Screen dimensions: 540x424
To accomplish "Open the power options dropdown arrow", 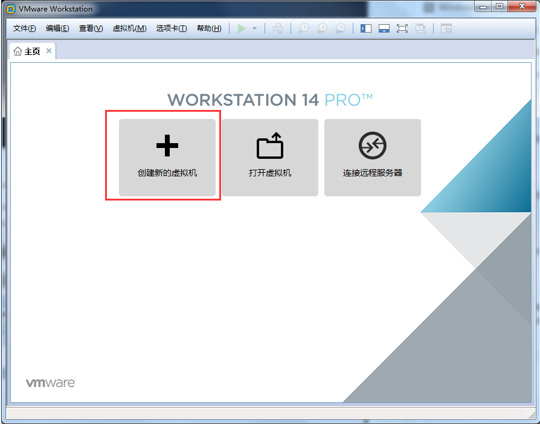I will (x=254, y=28).
